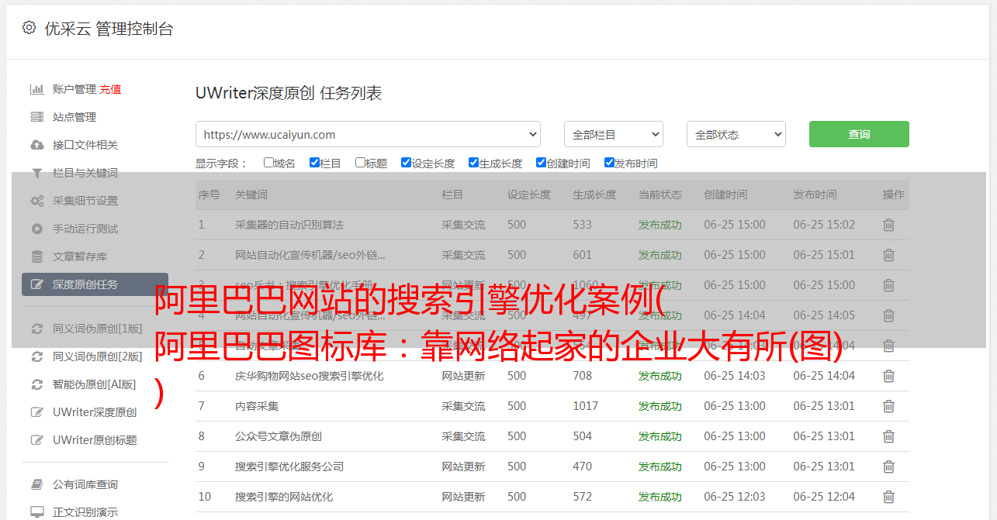Toggle the 标题 display field checkbox

click(x=360, y=163)
